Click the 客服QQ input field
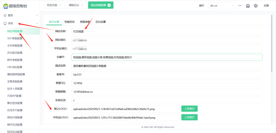The width and height of the screenshot is (276, 133). (167, 83)
